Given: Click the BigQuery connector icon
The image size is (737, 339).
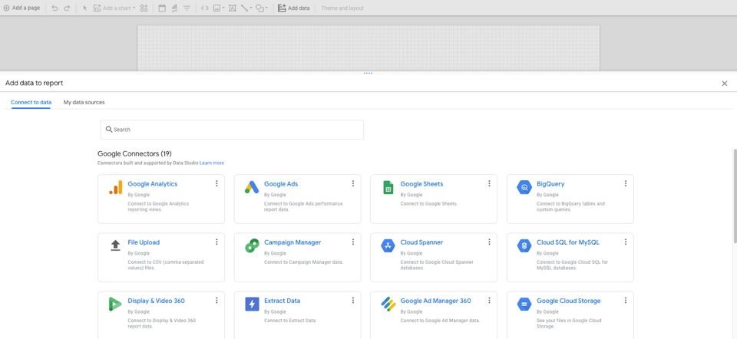Looking at the screenshot, I should point(524,188).
